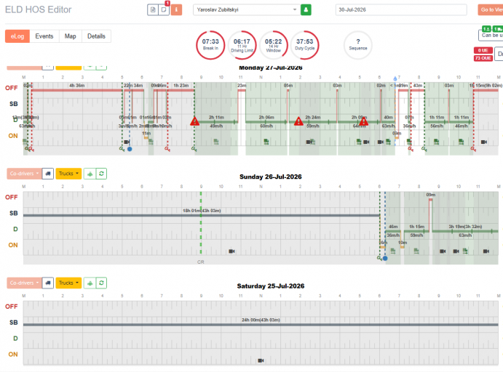
Task: Click warning triangle at 2h 24m segment Monday
Action: pyautogui.click(x=298, y=121)
